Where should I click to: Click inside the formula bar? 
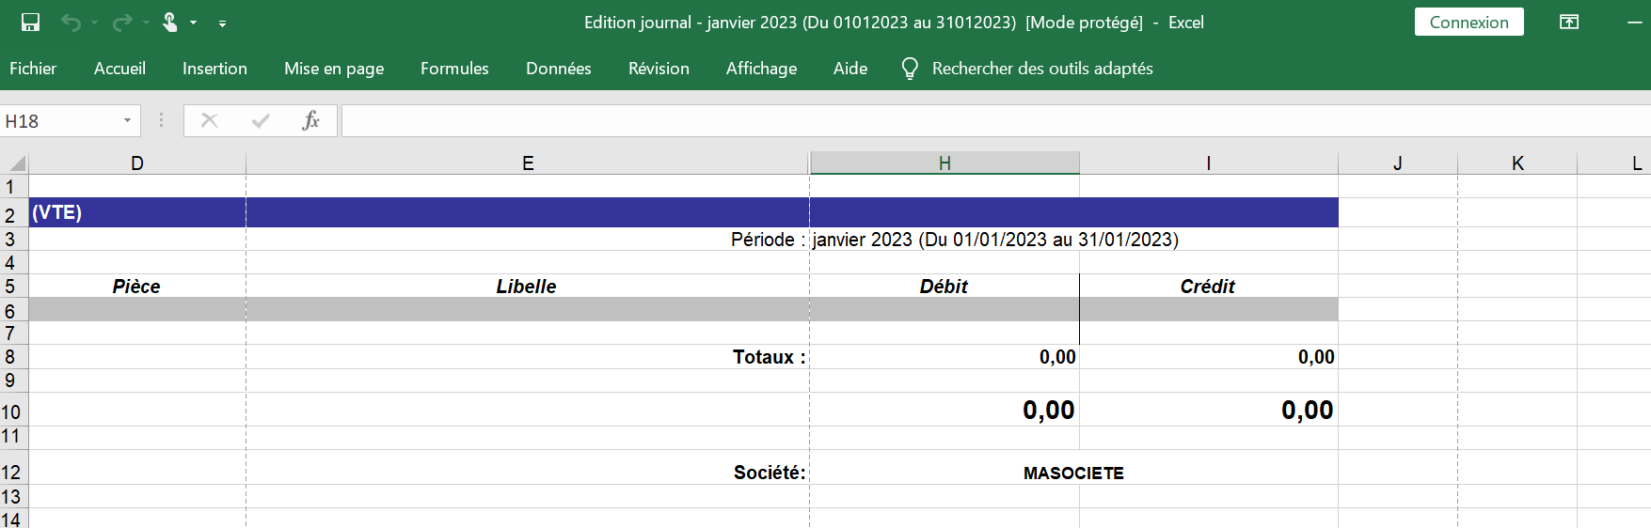(941, 121)
